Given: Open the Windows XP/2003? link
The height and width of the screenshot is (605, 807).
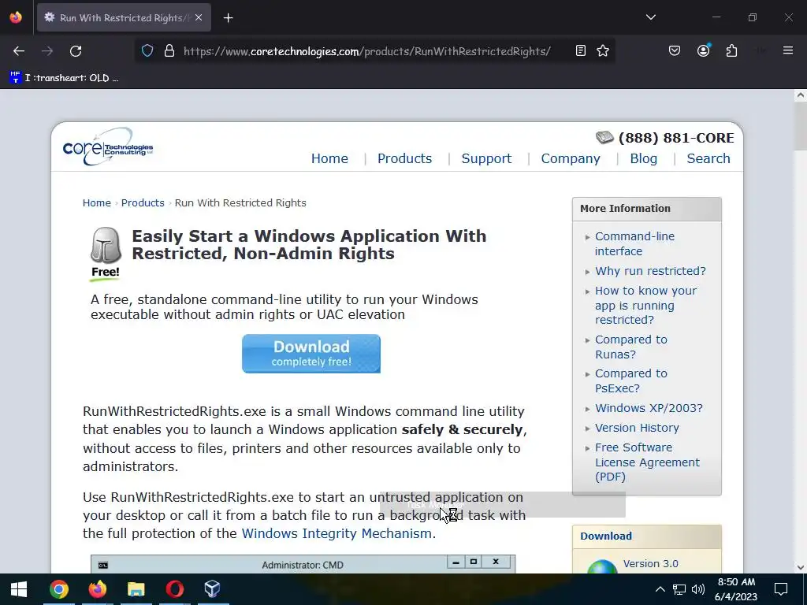Looking at the screenshot, I should [649, 408].
